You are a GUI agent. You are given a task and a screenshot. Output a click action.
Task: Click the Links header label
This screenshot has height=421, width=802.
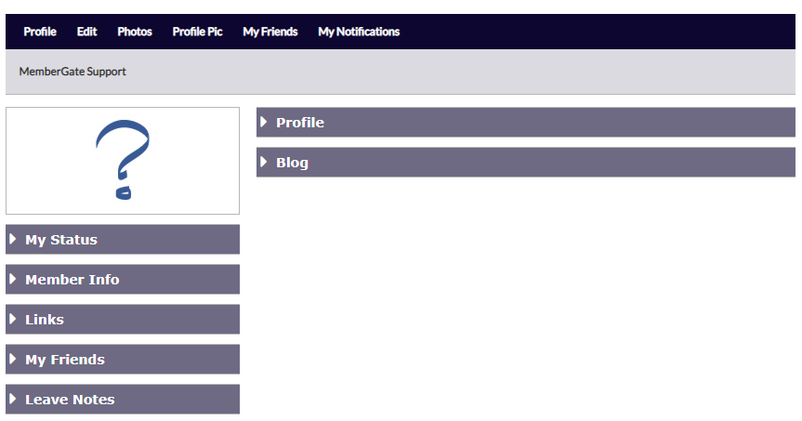click(45, 319)
